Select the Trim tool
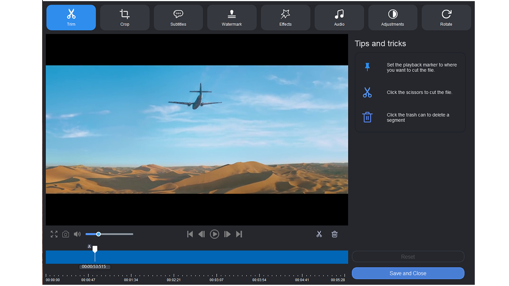 (x=71, y=17)
